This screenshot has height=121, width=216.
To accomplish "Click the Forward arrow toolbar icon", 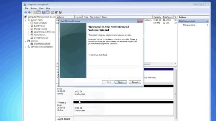I will [29, 12].
